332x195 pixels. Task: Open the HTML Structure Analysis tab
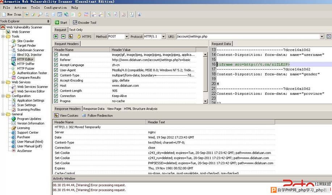(x=140, y=109)
